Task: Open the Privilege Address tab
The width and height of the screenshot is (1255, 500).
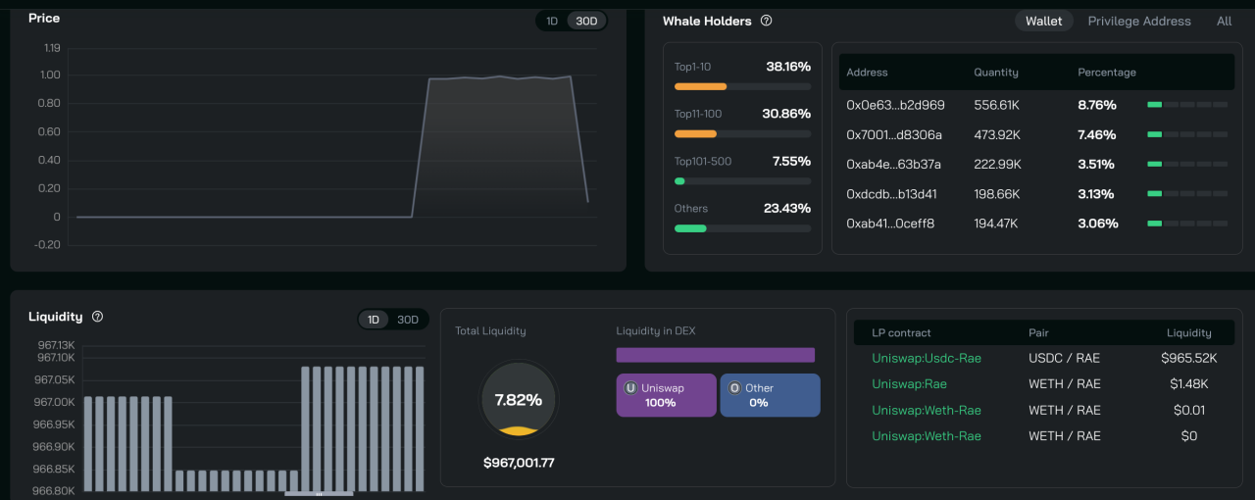Action: [x=1139, y=21]
